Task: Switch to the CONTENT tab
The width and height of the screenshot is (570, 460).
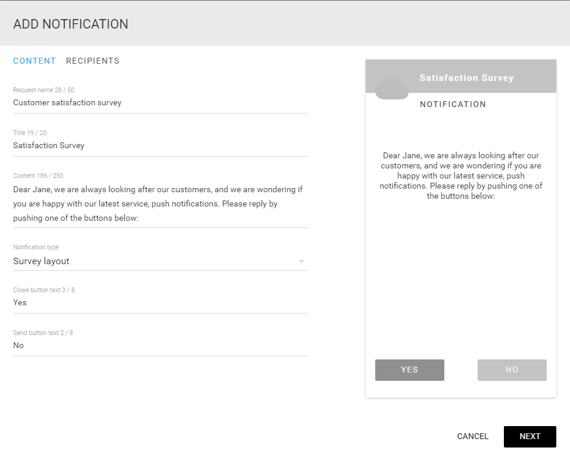Action: coord(35,61)
